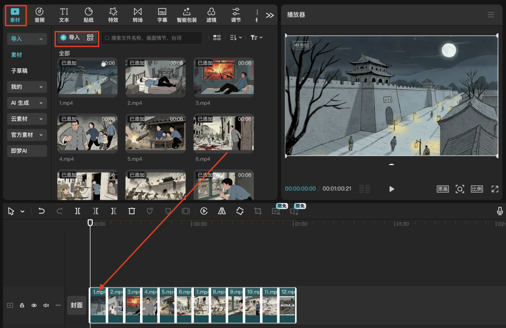Click the QR code import icon
The image size is (506, 328).
click(90, 37)
